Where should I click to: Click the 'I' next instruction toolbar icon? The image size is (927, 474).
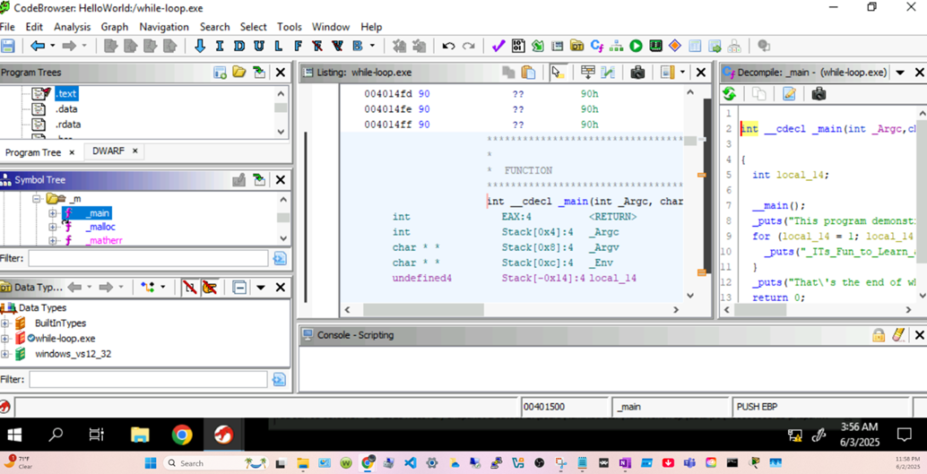pos(220,46)
